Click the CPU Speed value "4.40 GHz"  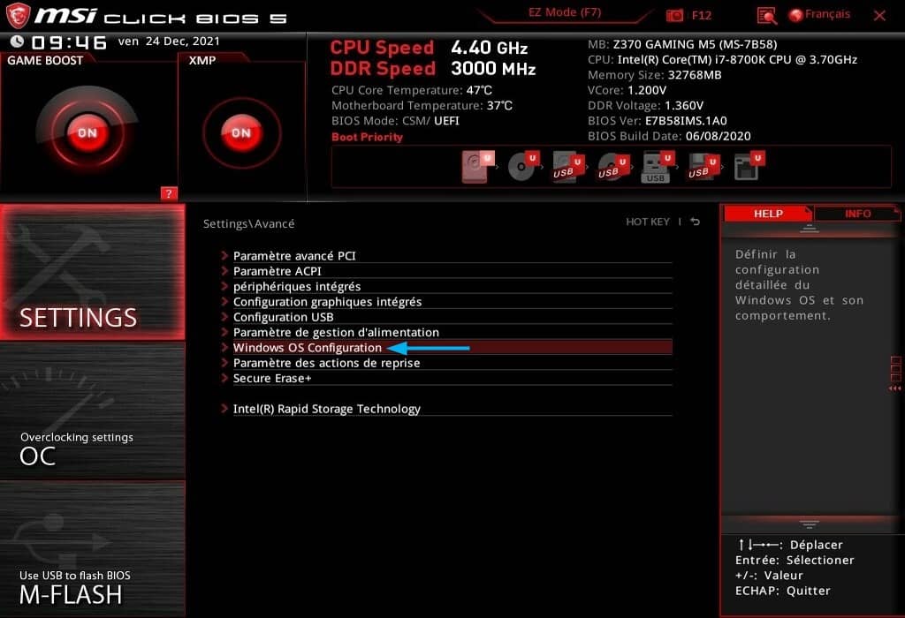point(490,48)
